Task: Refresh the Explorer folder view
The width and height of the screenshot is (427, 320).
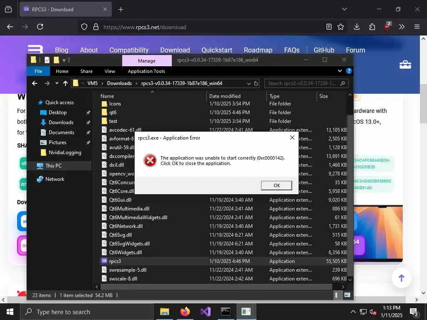Action: (256, 83)
